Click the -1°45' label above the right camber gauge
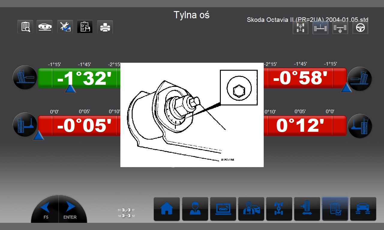Viewport: 384px width, 230px height. point(300,64)
